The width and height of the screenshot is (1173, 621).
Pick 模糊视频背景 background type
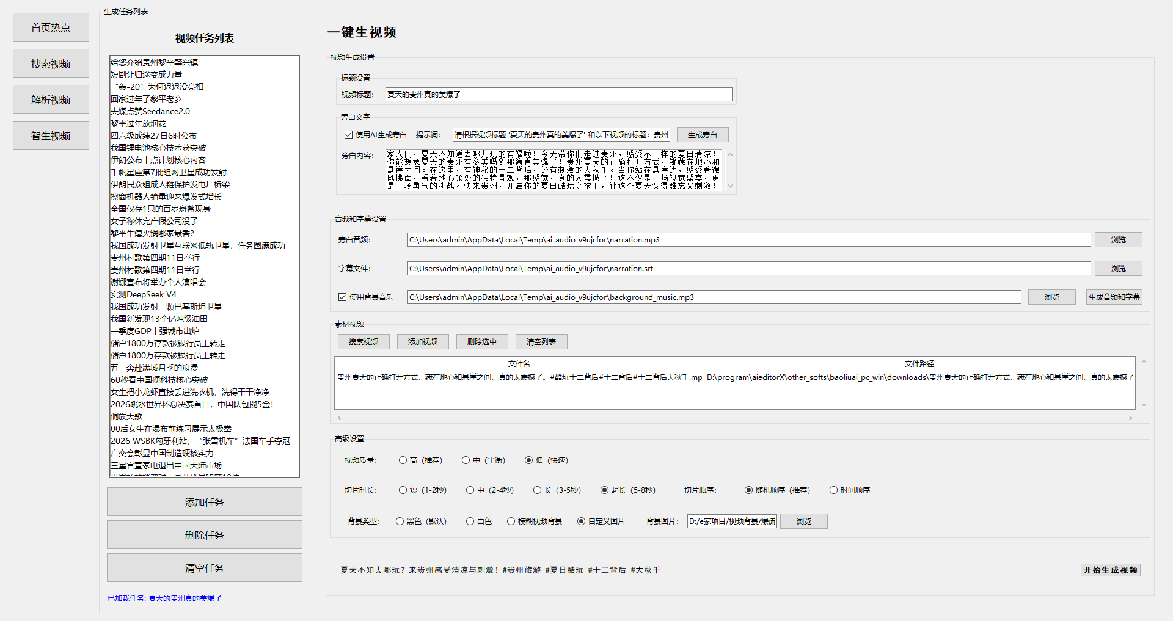(511, 521)
